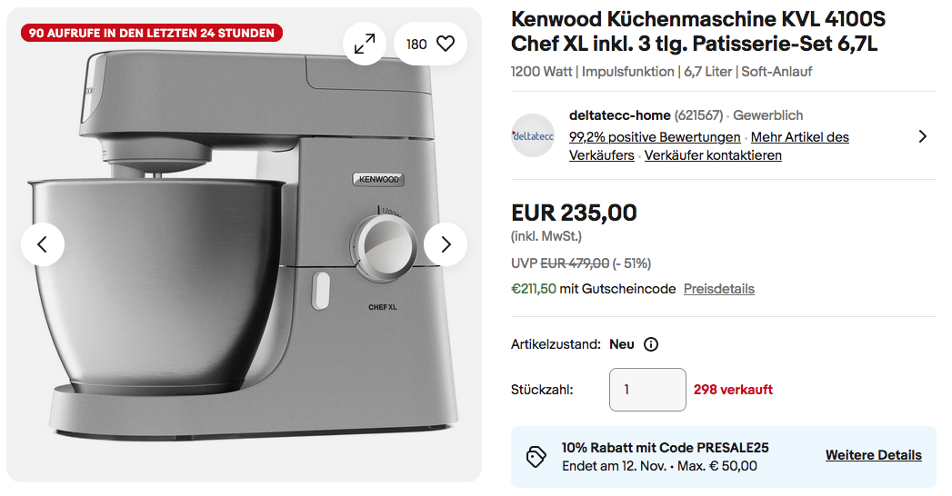Show next product image
The height and width of the screenshot is (496, 952).
[445, 244]
